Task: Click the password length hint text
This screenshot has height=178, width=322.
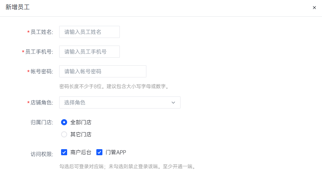Action: tap(114, 86)
